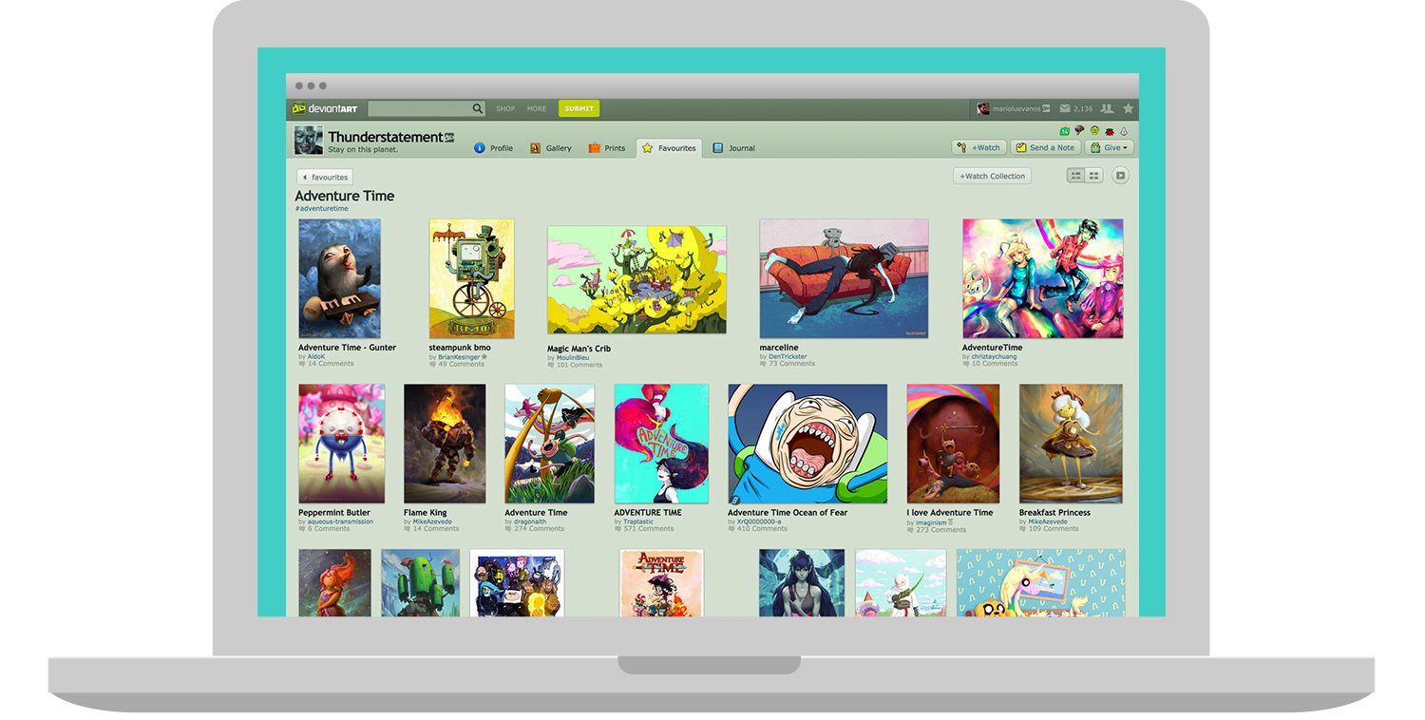Click the +Watch button
The width and height of the screenshot is (1425, 720).
978,147
